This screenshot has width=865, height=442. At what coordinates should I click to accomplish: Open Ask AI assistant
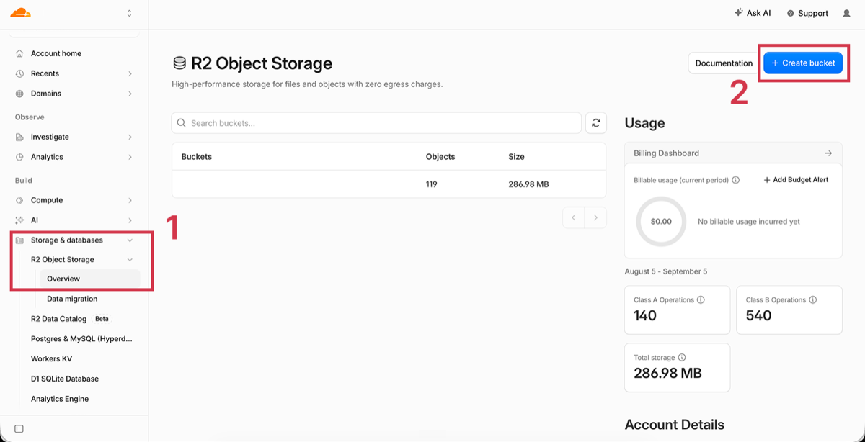coord(753,13)
